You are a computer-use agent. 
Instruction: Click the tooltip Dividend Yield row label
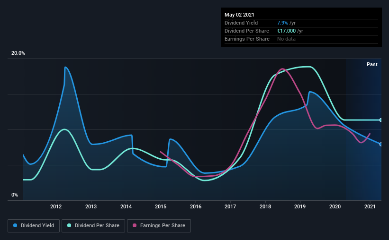[241, 23]
